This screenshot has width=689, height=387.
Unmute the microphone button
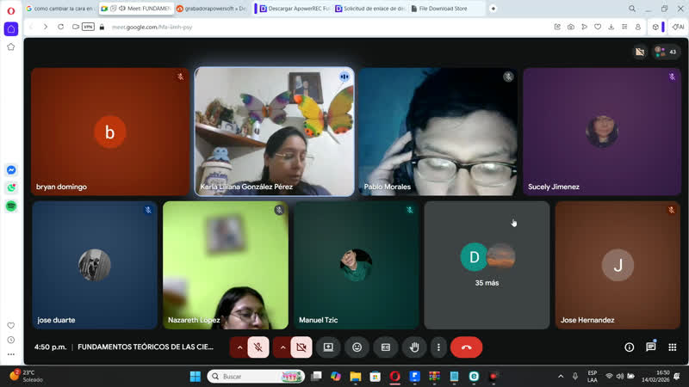click(258, 347)
